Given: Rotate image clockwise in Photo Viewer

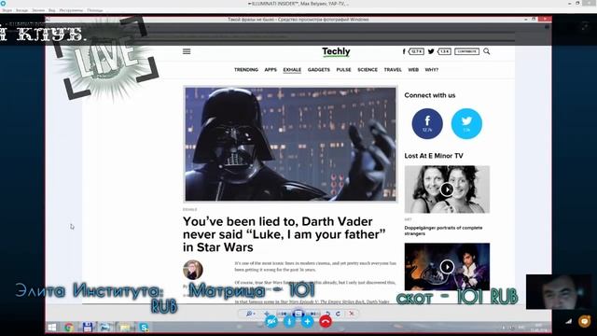Looking at the screenshot, I should coord(338,314).
